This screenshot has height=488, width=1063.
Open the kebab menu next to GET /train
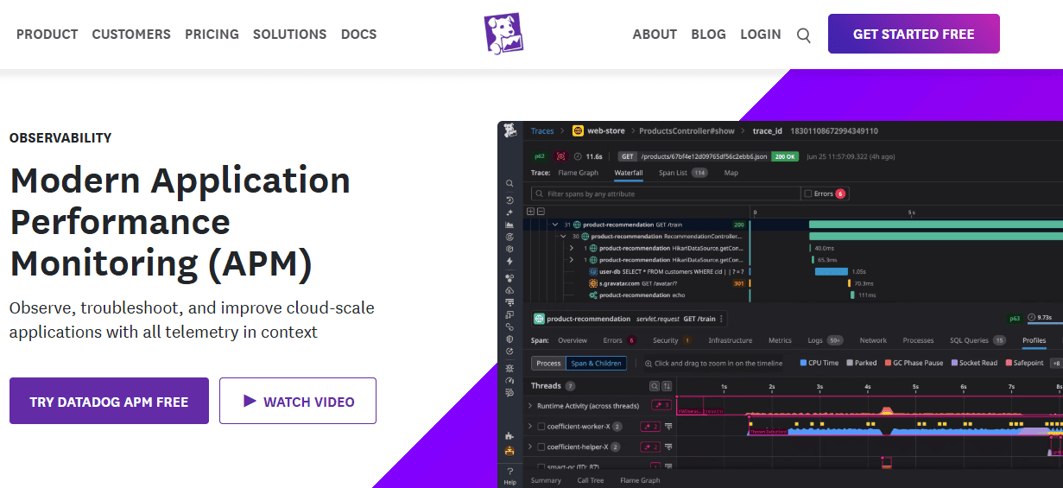pyautogui.click(x=721, y=319)
